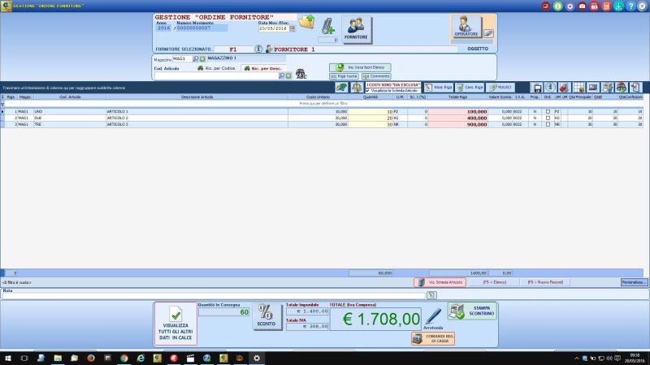Click the FORNITORE supplier selection icon
The image size is (650, 365).
pos(356,28)
